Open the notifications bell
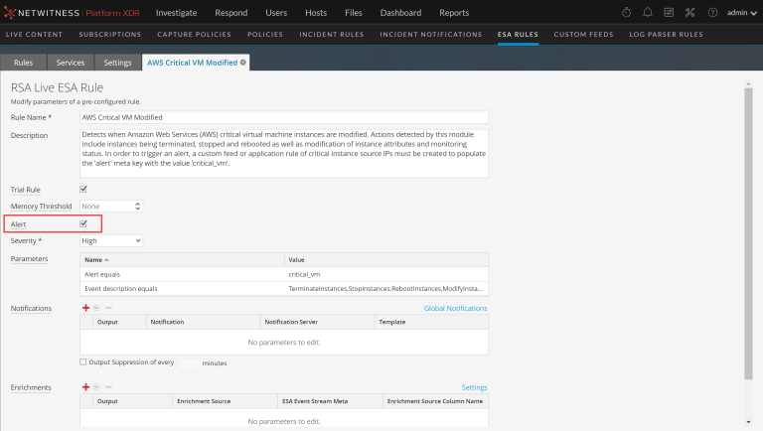The image size is (763, 431). click(648, 13)
